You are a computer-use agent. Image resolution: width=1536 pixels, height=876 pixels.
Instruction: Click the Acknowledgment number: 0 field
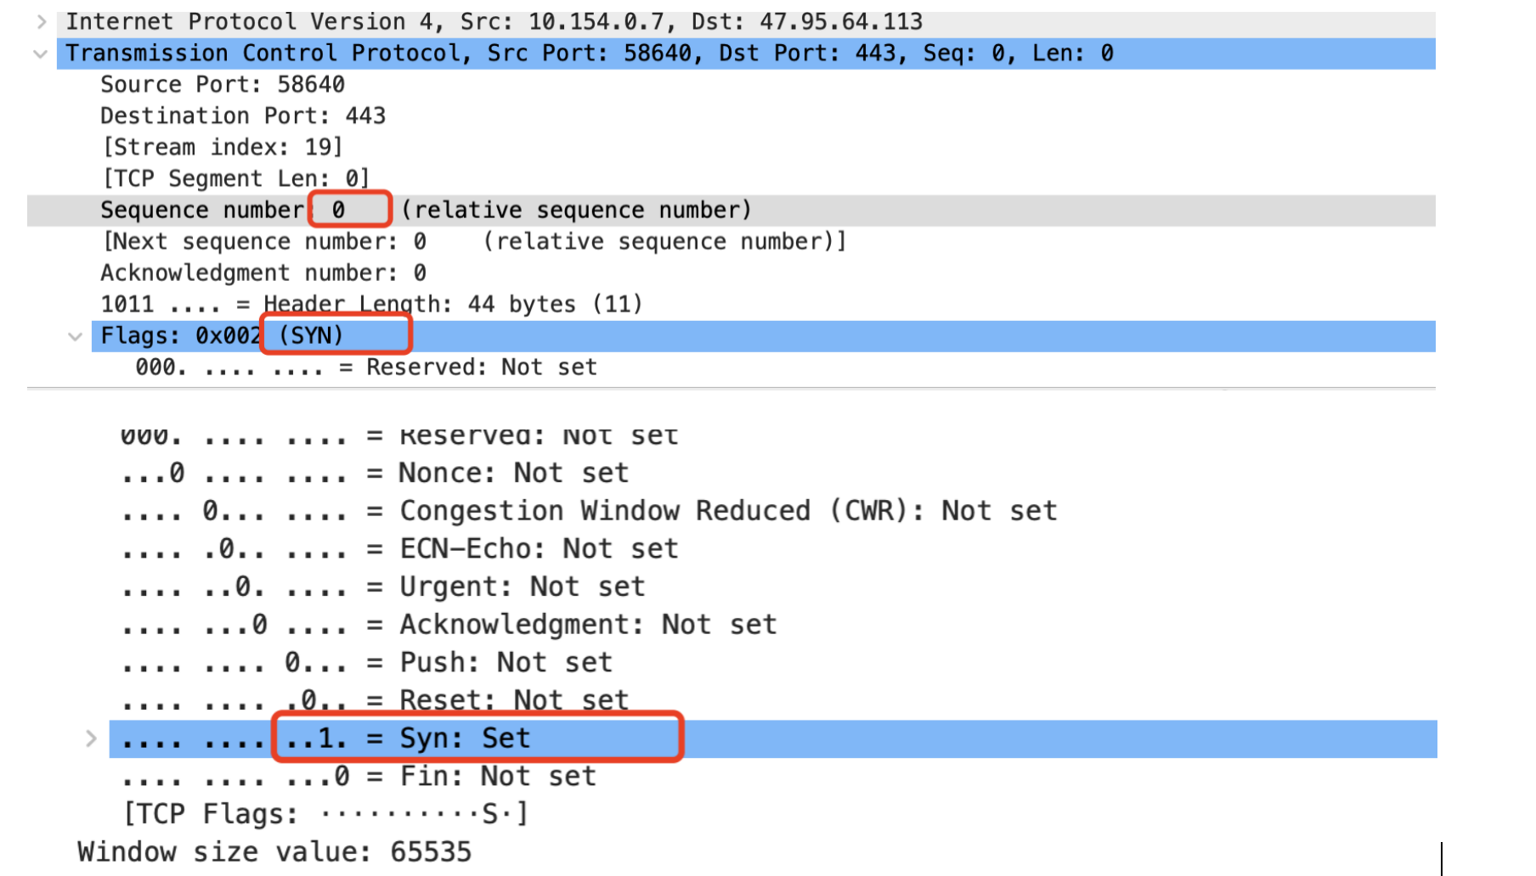tap(263, 273)
